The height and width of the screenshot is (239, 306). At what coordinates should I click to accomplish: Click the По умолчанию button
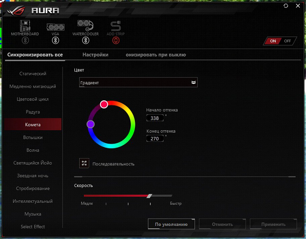point(172,224)
